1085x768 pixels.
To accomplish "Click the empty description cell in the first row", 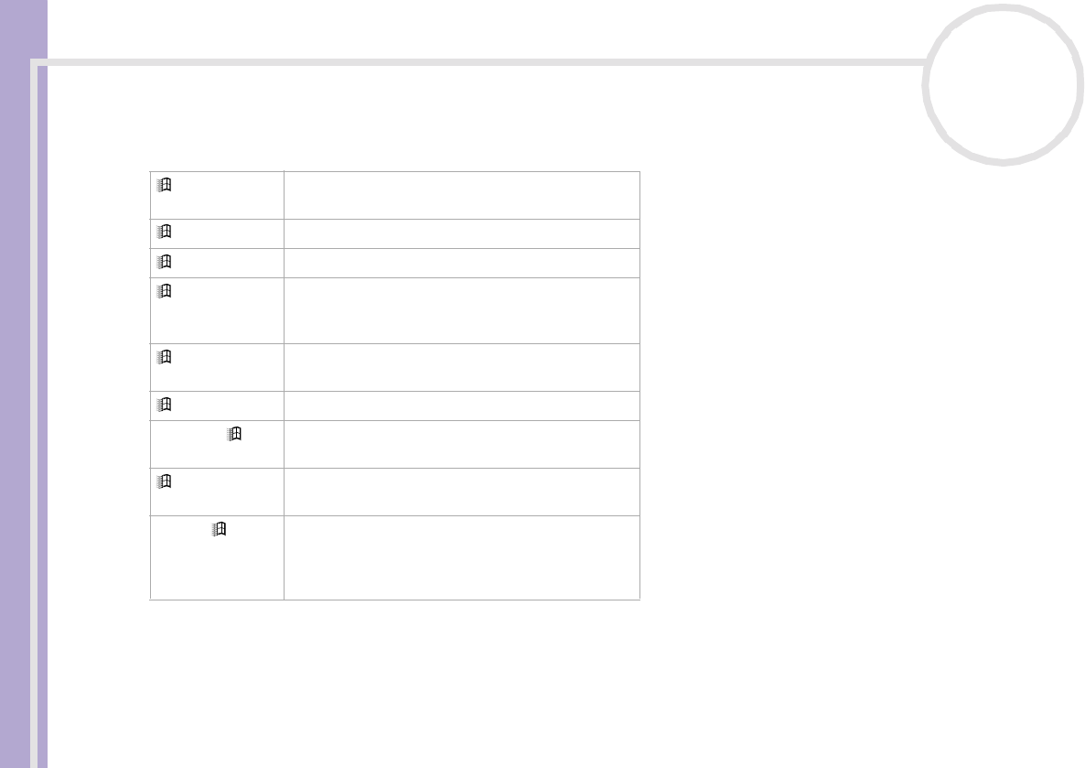I will click(461, 194).
